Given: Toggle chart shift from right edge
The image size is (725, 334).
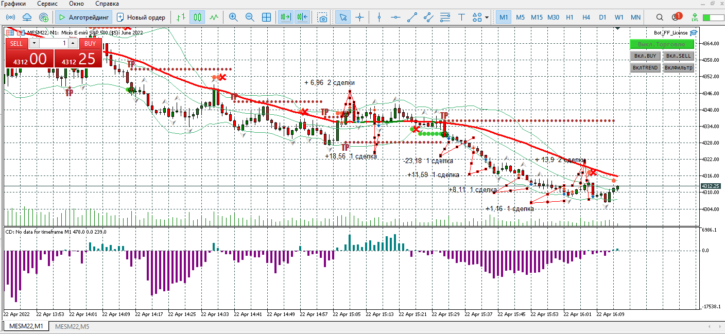Looking at the screenshot, I should (302, 17).
